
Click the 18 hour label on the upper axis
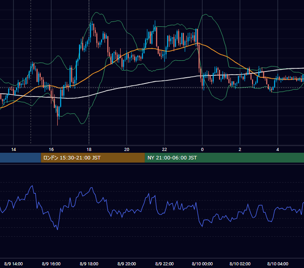(89, 150)
